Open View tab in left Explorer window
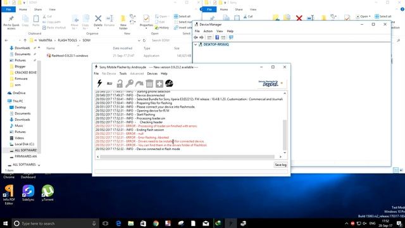The width and height of the screenshot is (405, 228). point(52,9)
